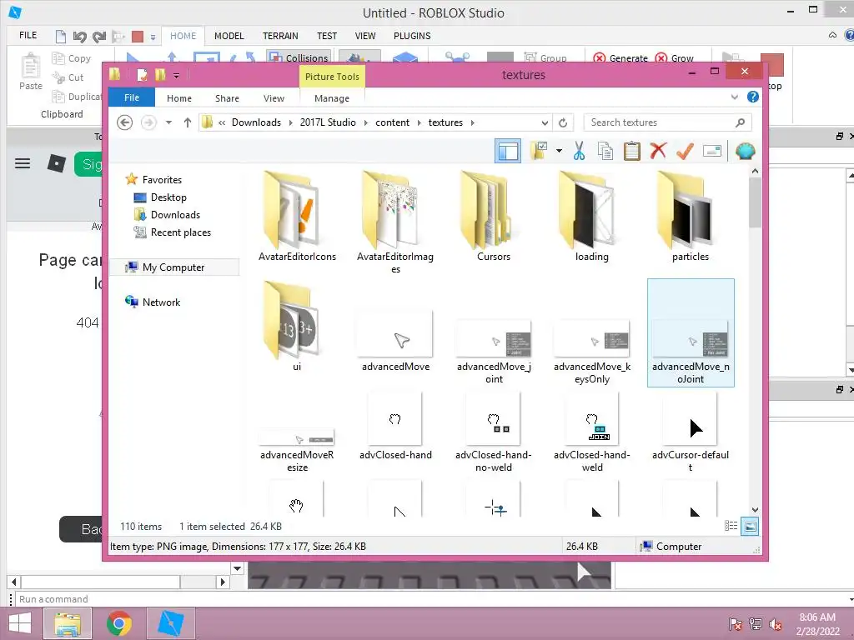The image size is (854, 640).
Task: Select the ui folder
Action: click(297, 327)
